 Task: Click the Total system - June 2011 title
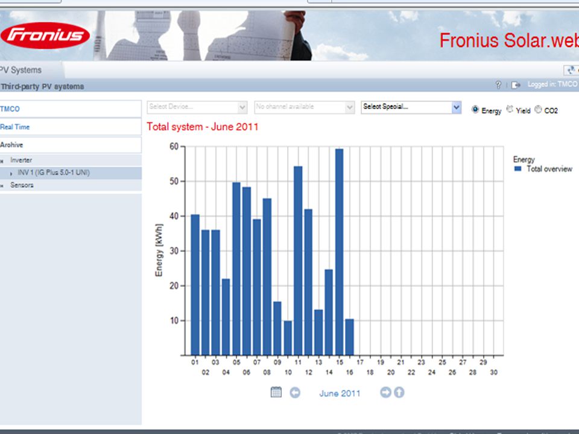203,127
